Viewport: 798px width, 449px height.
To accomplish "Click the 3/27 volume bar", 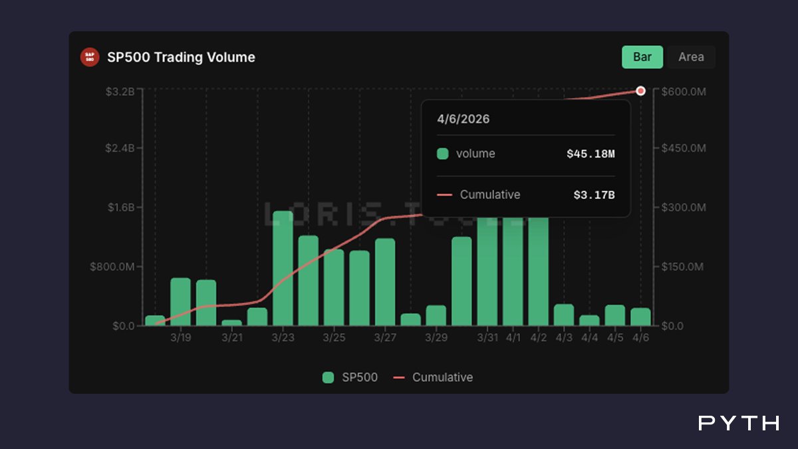I will [385, 282].
